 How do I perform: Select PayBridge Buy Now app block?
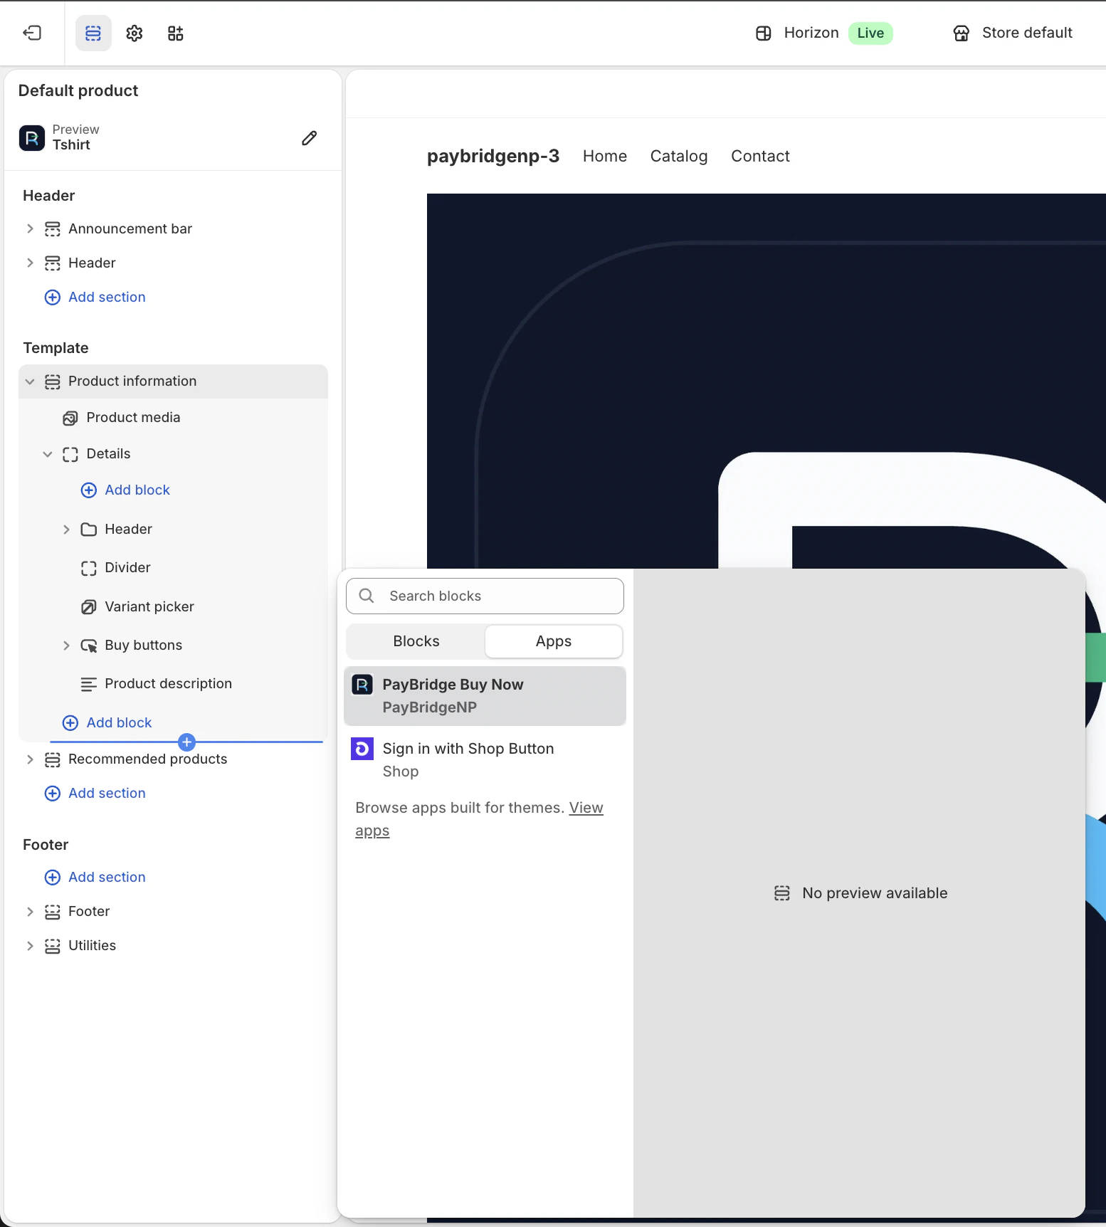(x=485, y=696)
